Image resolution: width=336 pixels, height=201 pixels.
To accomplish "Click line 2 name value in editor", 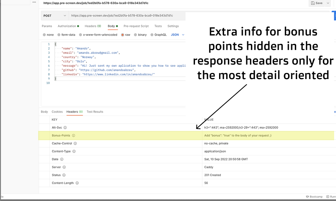I will pyautogui.click(x=83, y=49).
